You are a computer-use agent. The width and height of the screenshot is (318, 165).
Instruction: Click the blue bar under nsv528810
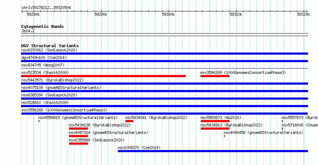(x=164, y=106)
